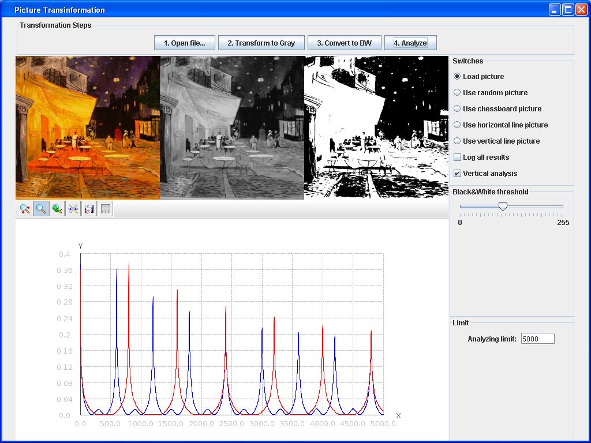Select the plain magnifier zoom tool

tap(41, 209)
